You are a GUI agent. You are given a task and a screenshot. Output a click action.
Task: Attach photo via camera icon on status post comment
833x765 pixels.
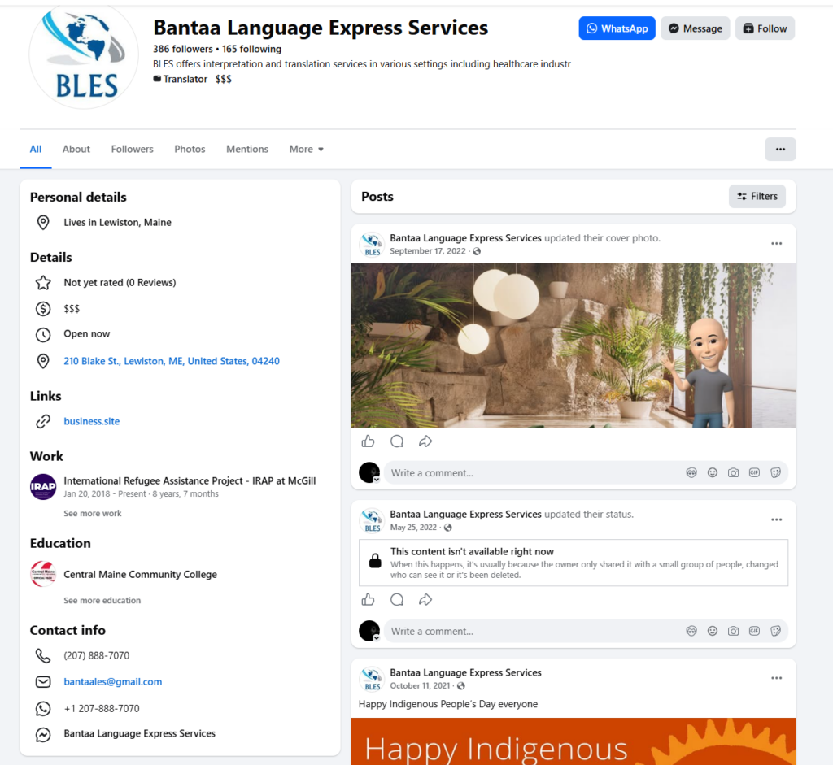pos(733,631)
